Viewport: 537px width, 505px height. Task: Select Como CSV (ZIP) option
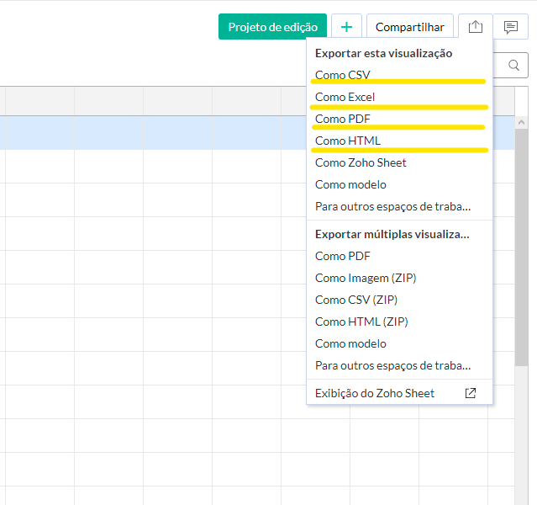click(x=399, y=300)
